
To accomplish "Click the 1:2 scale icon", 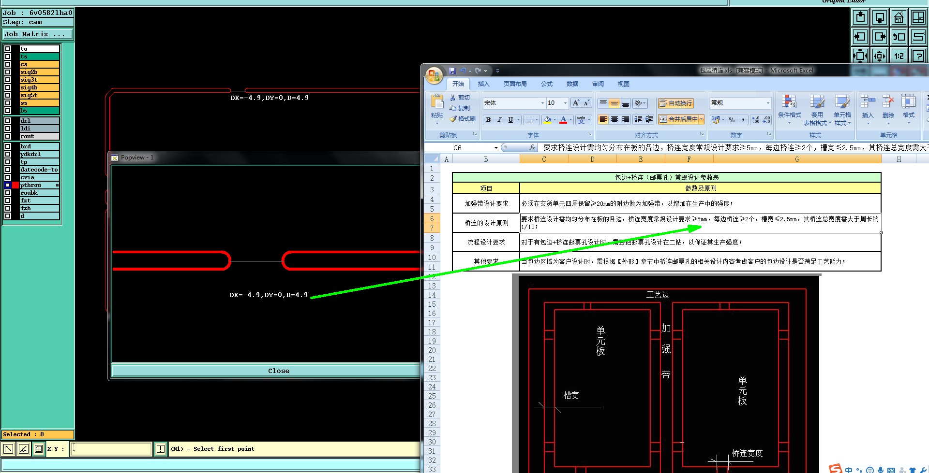I will pyautogui.click(x=899, y=56).
